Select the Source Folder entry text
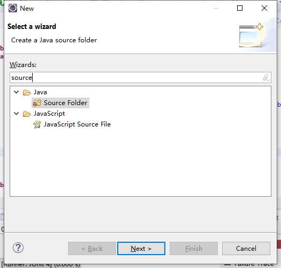Viewport: 281px width, 268px height. (66, 103)
